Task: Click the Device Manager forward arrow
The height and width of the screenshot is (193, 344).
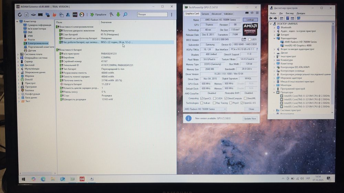Action: [x=276, y=19]
